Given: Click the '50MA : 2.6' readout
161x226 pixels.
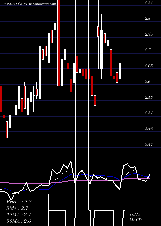Looking at the screenshot, I should tap(19, 221).
